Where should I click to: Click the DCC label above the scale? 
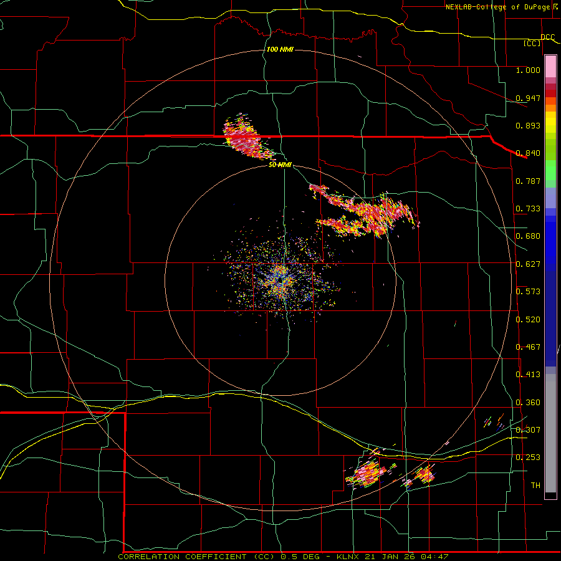click(x=547, y=37)
